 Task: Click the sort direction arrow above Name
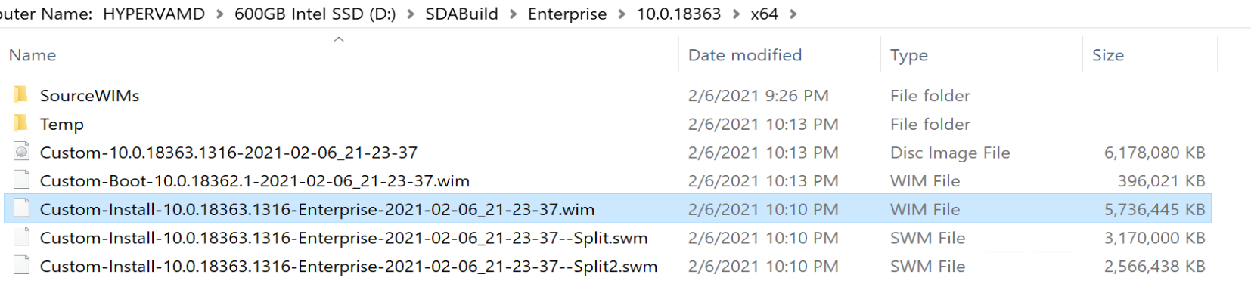[x=339, y=39]
